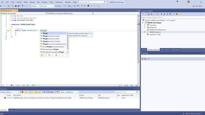This screenshot has width=205, height=115.
Task: Switch to the Team Explorer tab
Action: pyautogui.click(x=165, y=50)
